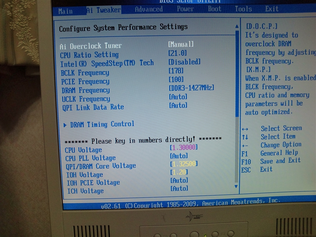Screen dimensions: 316x237
Task: Click the Select Screen arrows hint
Action: click(272, 128)
